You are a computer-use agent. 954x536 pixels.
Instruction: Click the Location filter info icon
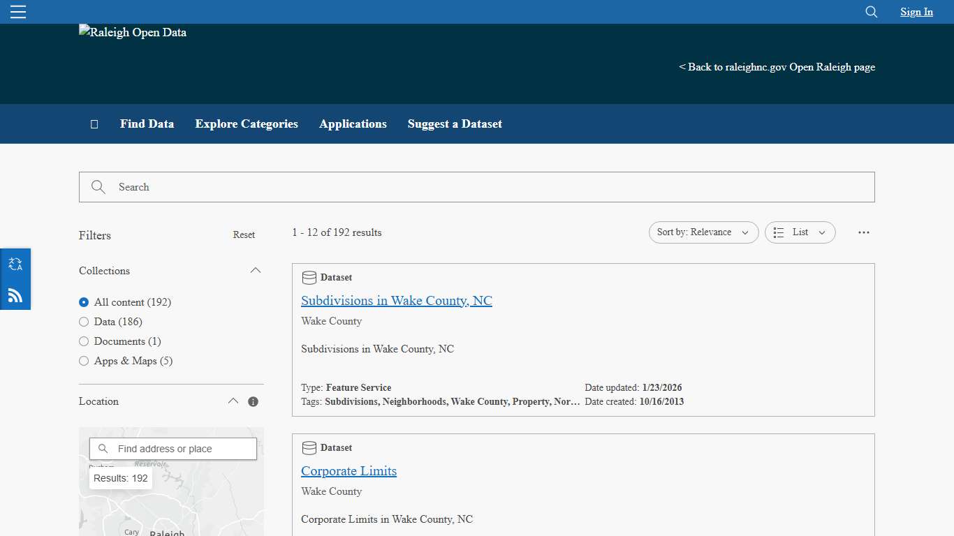coord(253,401)
